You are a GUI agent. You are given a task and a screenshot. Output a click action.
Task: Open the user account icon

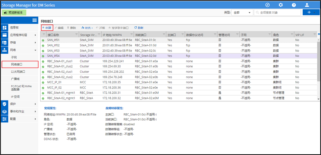[307, 5]
